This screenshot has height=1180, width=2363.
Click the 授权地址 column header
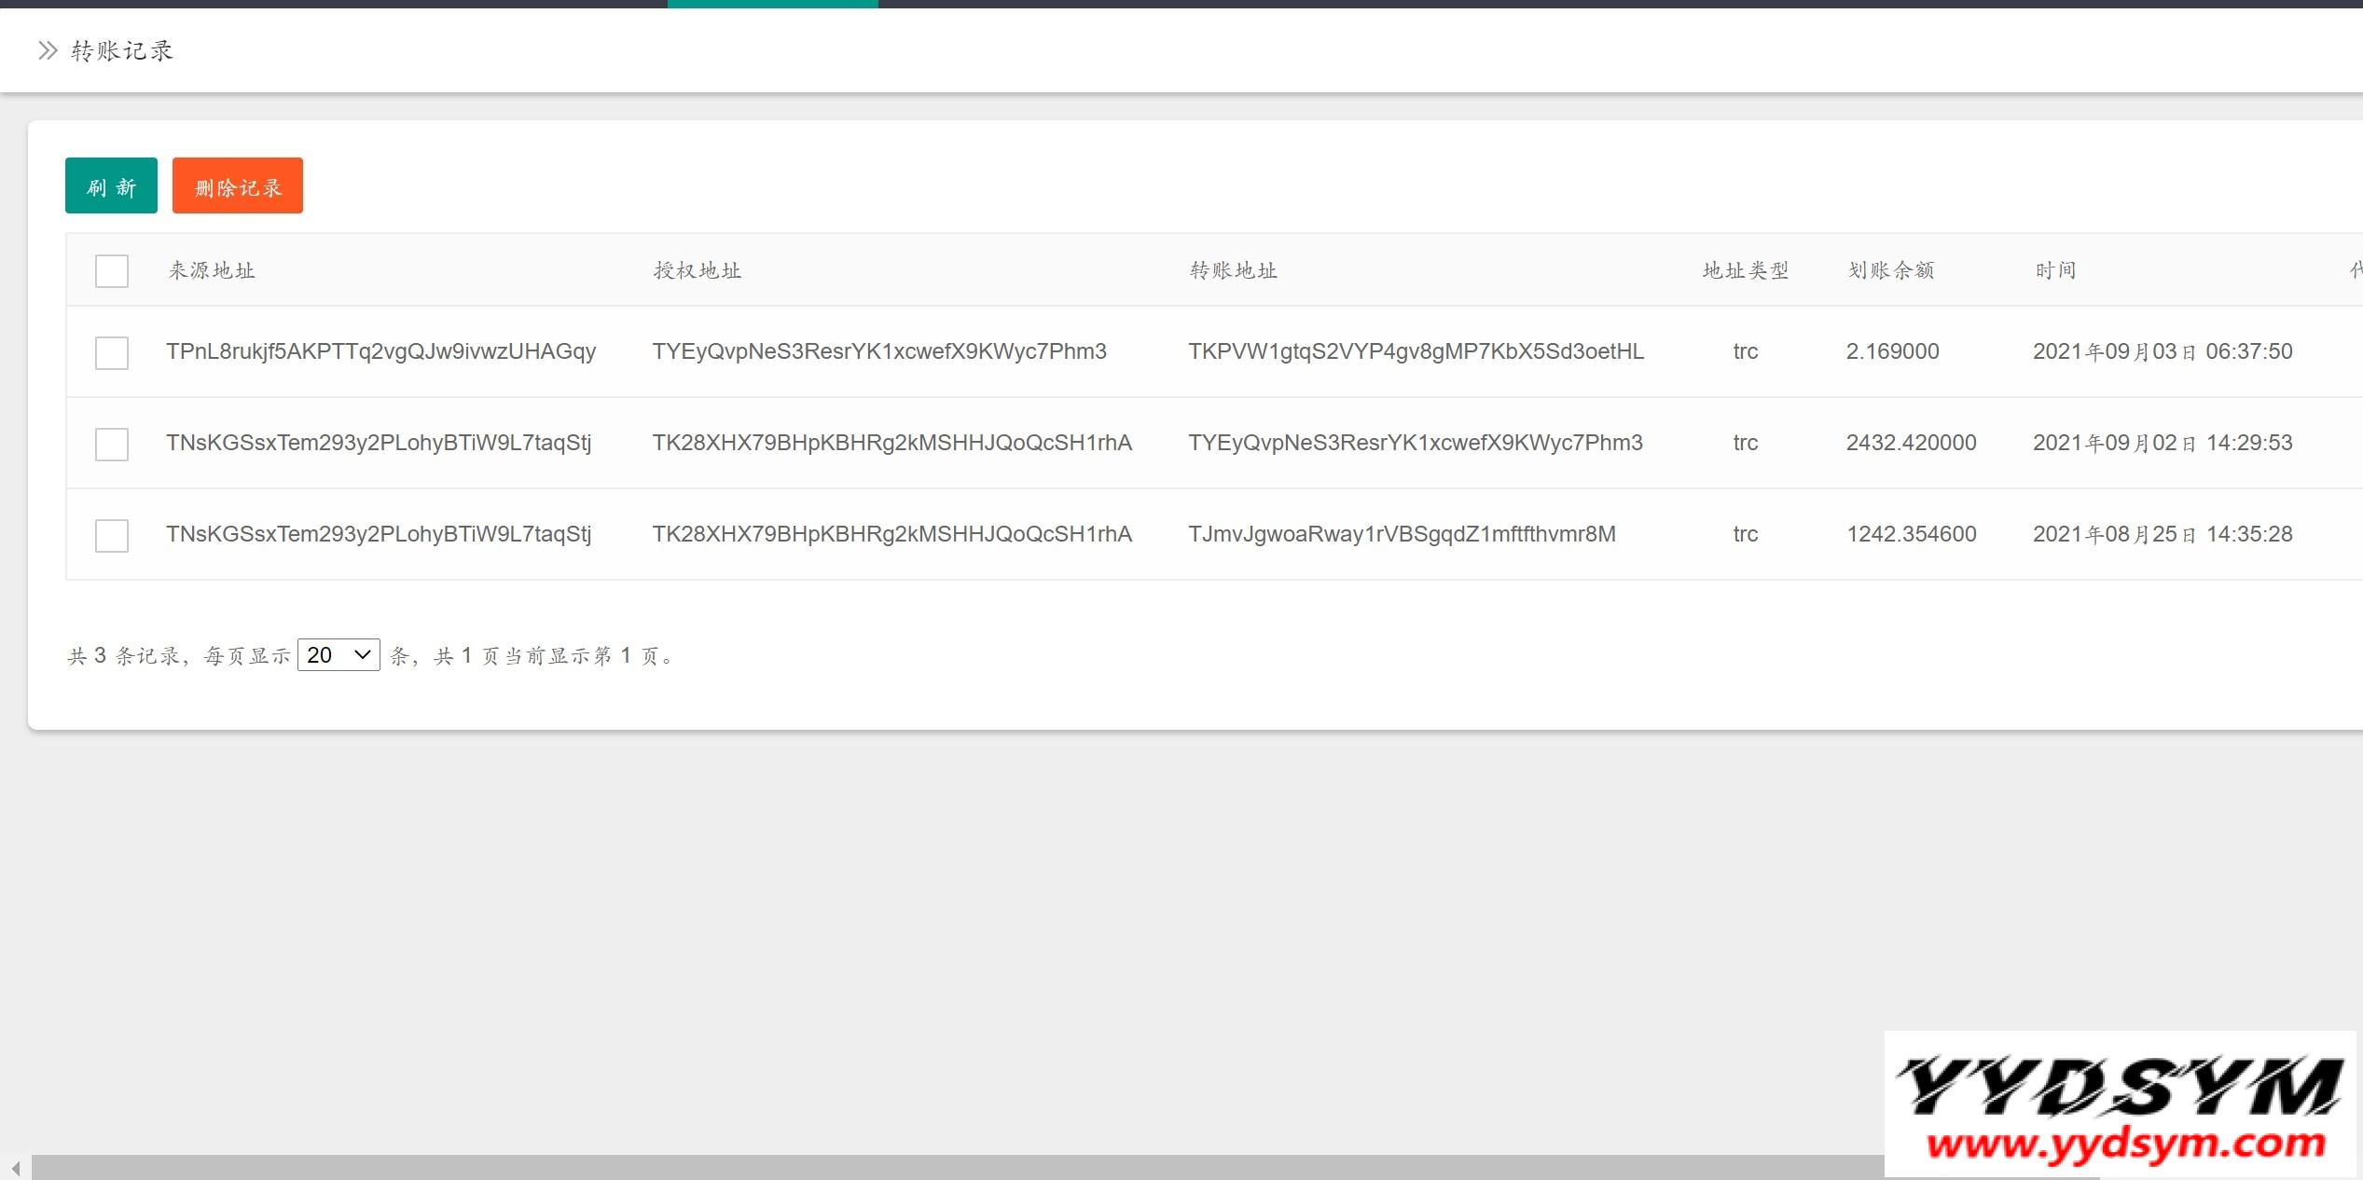(x=698, y=271)
